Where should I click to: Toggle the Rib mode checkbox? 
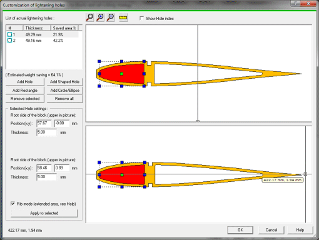pyautogui.click(x=13, y=204)
